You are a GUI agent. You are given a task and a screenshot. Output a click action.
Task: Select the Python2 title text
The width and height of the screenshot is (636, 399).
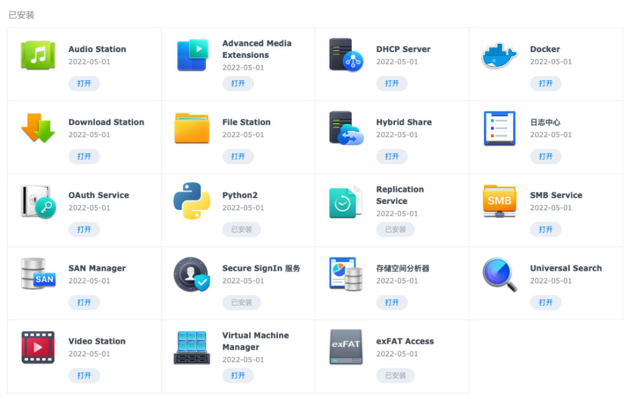click(240, 195)
